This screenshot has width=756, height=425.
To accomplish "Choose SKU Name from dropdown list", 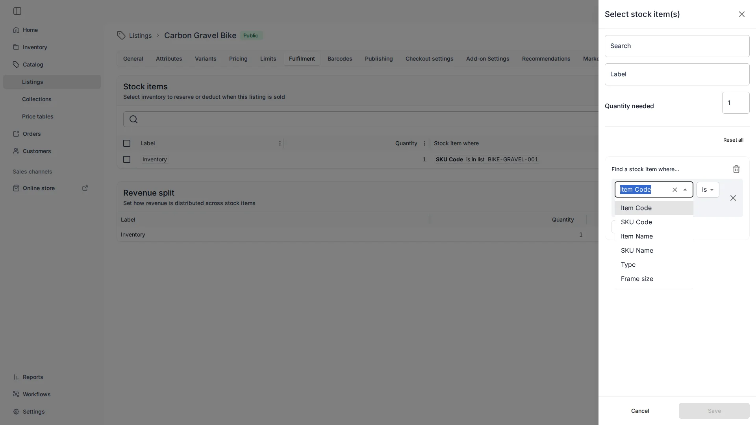I will click(x=654, y=250).
